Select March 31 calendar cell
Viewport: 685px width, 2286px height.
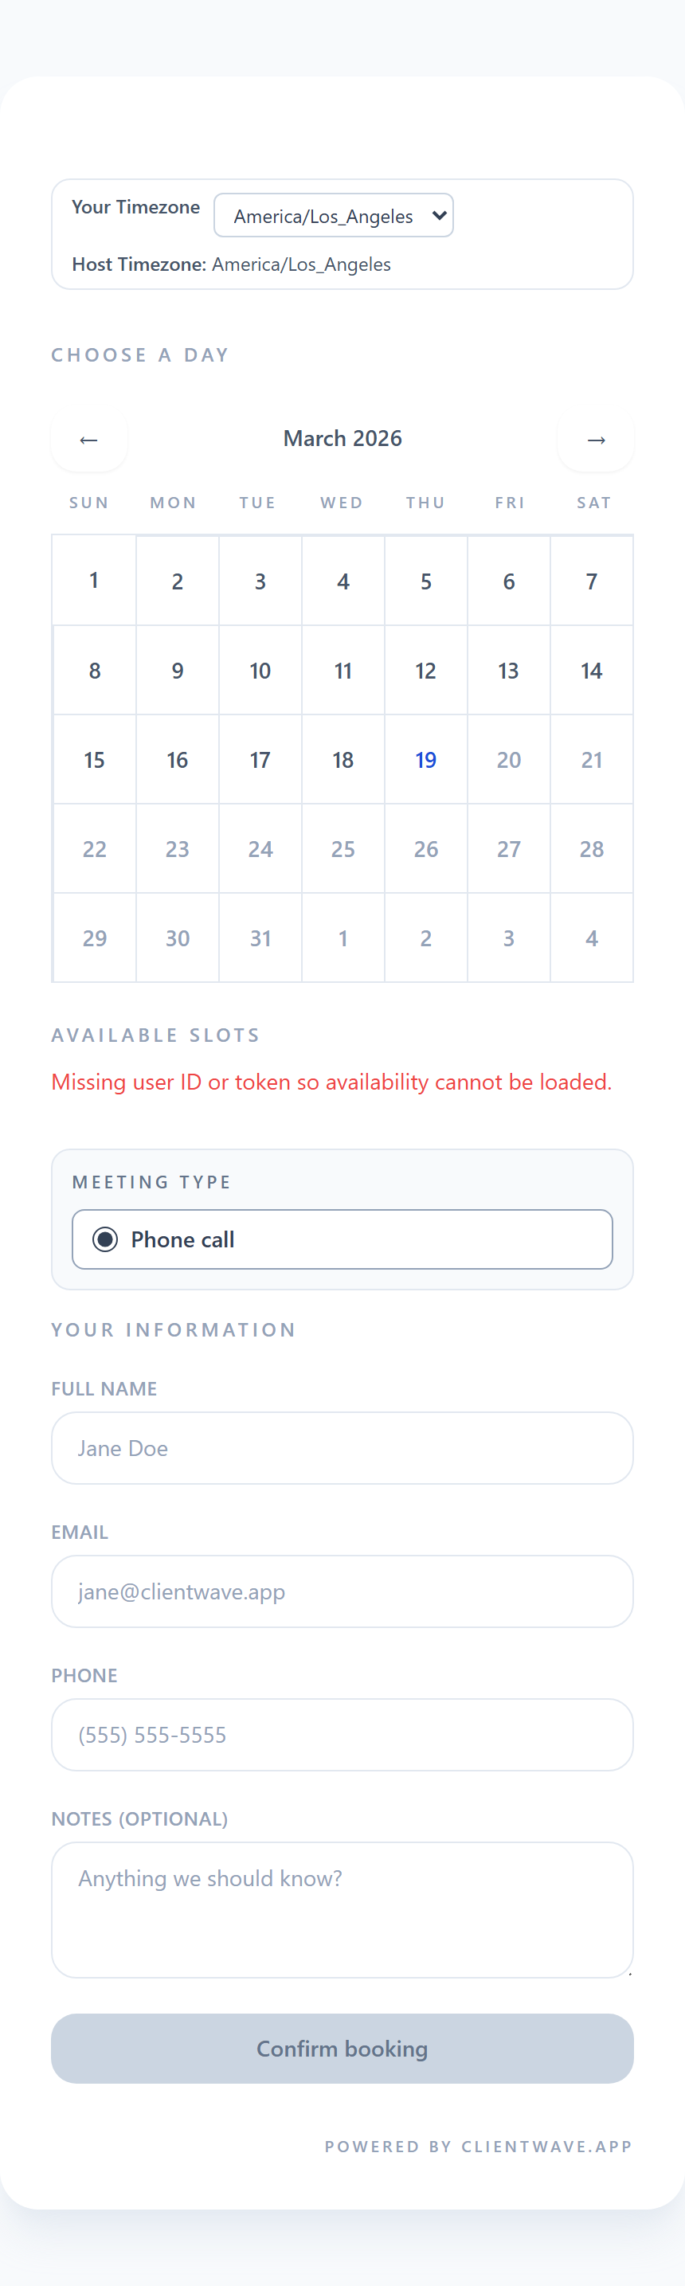click(x=260, y=938)
